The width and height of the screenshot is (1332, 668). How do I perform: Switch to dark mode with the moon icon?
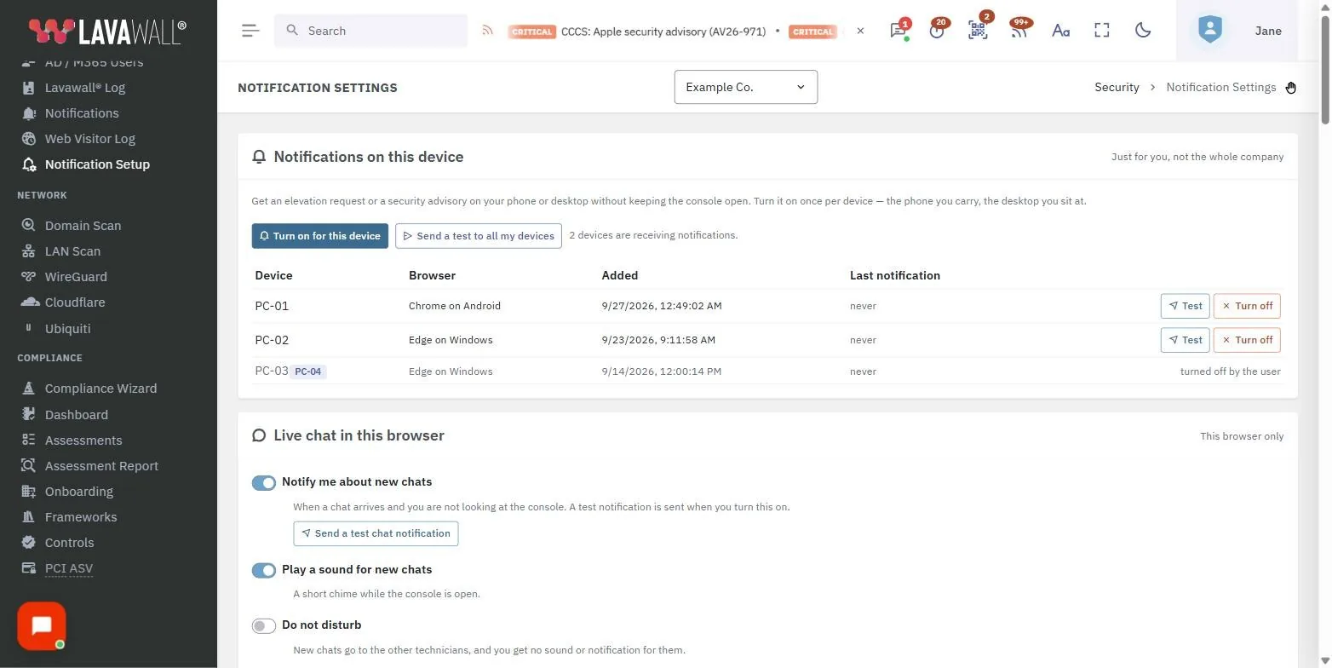pos(1143,31)
